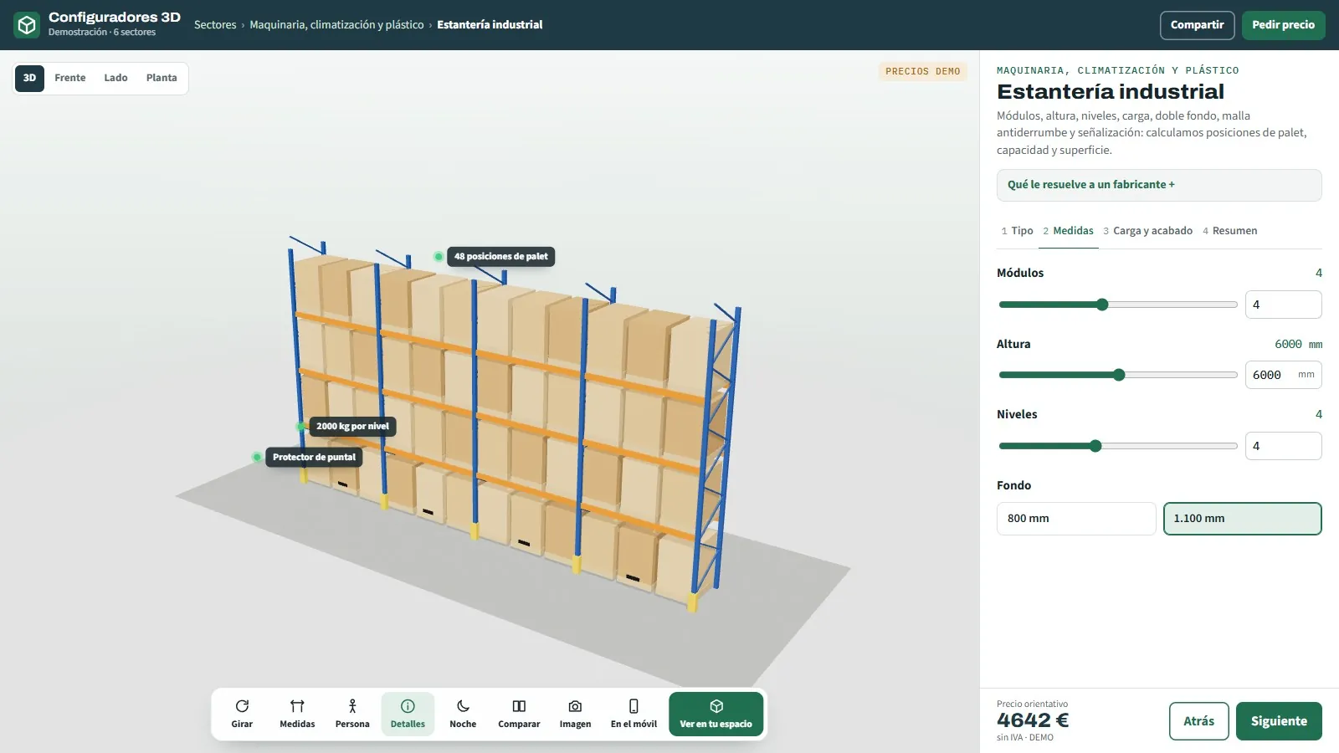
Task: Show dimensions with the Medidas tool
Action: pyautogui.click(x=297, y=714)
